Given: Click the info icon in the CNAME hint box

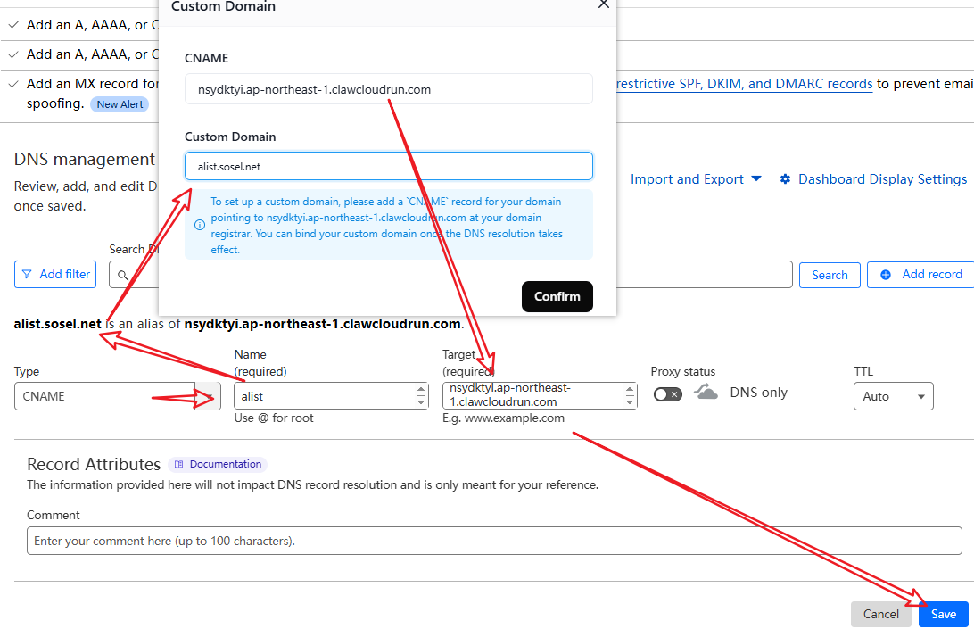Looking at the screenshot, I should coord(200,225).
